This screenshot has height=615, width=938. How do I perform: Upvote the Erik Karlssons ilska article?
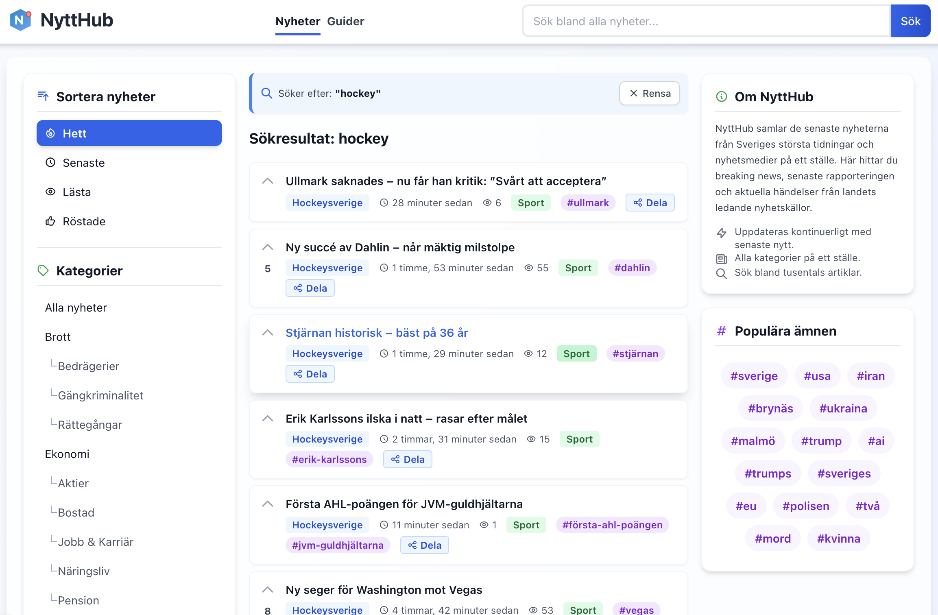coord(267,419)
